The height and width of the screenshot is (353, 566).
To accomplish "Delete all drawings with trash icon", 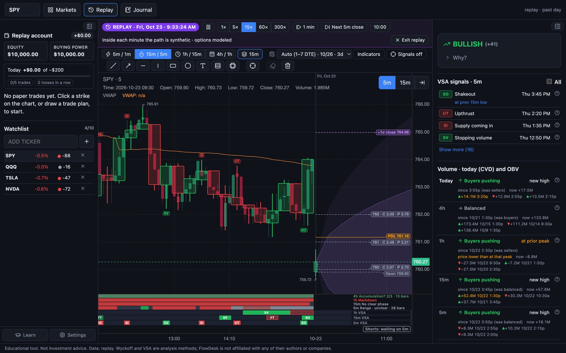I will (x=288, y=66).
